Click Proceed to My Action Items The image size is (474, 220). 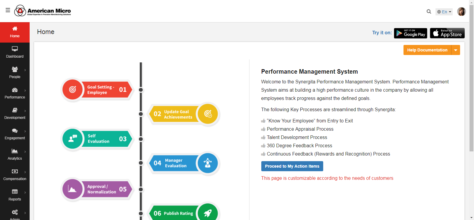292,166
